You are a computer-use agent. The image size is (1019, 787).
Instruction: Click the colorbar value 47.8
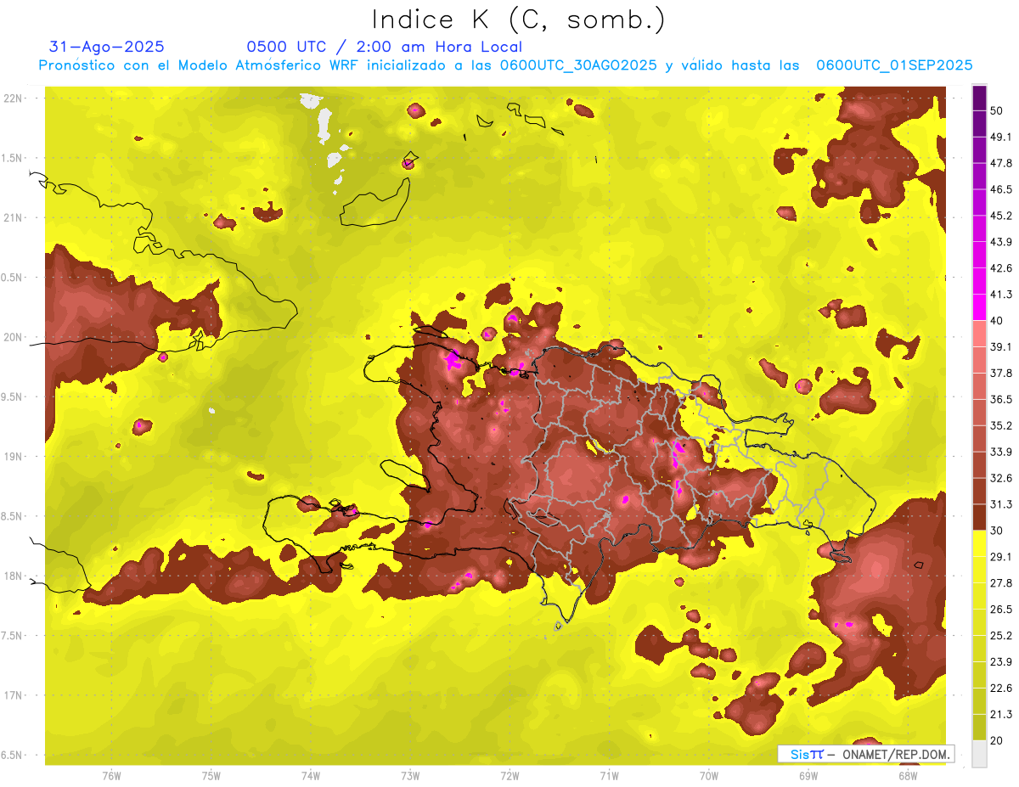[x=1001, y=163]
